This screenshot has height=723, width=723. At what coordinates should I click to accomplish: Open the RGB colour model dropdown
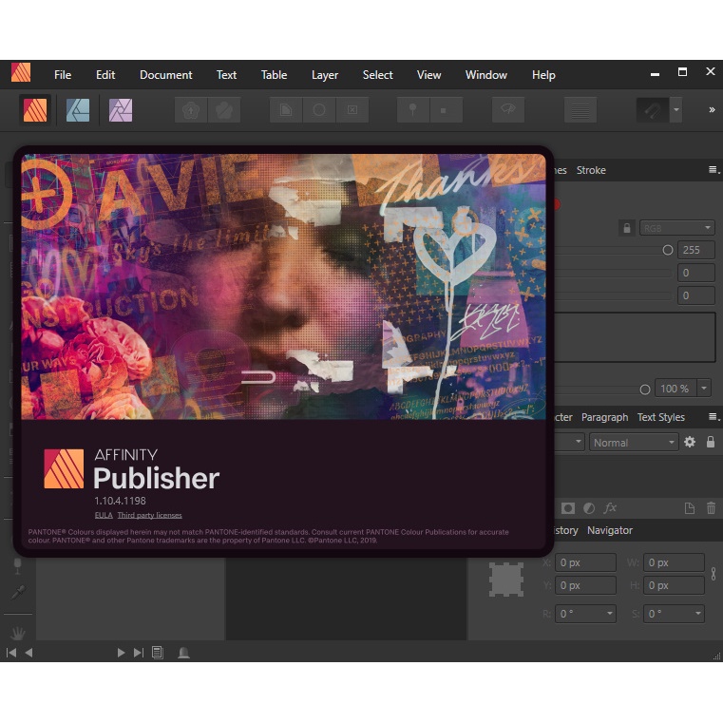pyautogui.click(x=676, y=228)
